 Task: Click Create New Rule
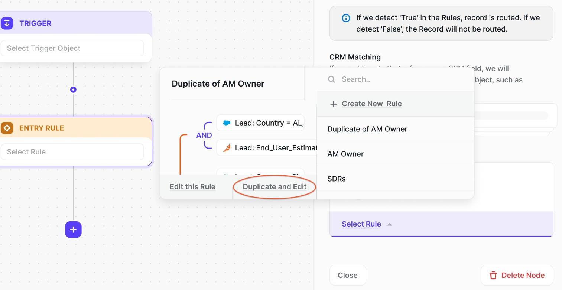pos(372,104)
